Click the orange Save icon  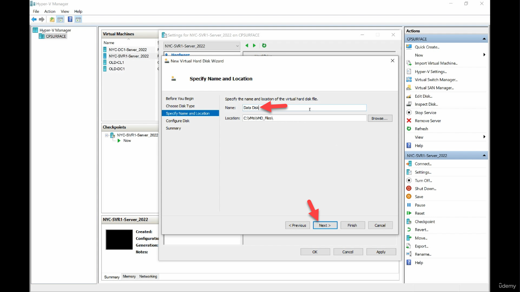coord(409,197)
